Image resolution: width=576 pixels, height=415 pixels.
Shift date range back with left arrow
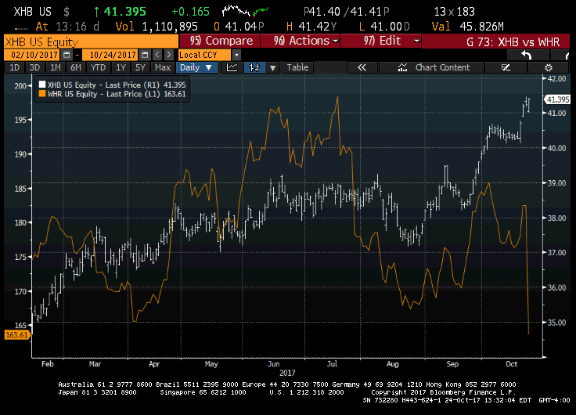[x=157, y=54]
